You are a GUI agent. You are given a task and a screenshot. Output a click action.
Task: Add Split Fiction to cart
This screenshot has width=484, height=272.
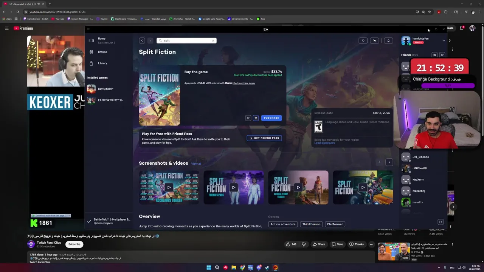(x=256, y=118)
